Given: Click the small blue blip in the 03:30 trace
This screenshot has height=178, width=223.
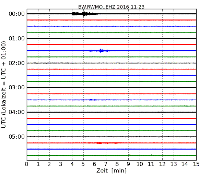Looking at the screenshot, I should pos(92,100).
